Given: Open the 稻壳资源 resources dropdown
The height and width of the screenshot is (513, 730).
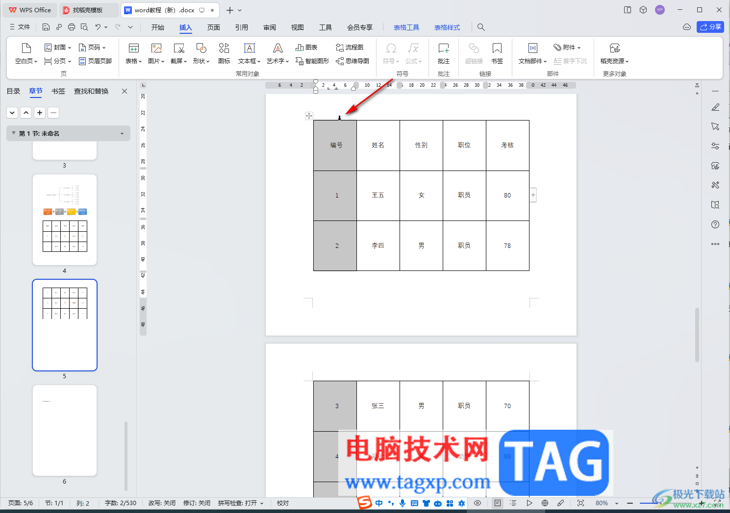Looking at the screenshot, I should tap(614, 53).
